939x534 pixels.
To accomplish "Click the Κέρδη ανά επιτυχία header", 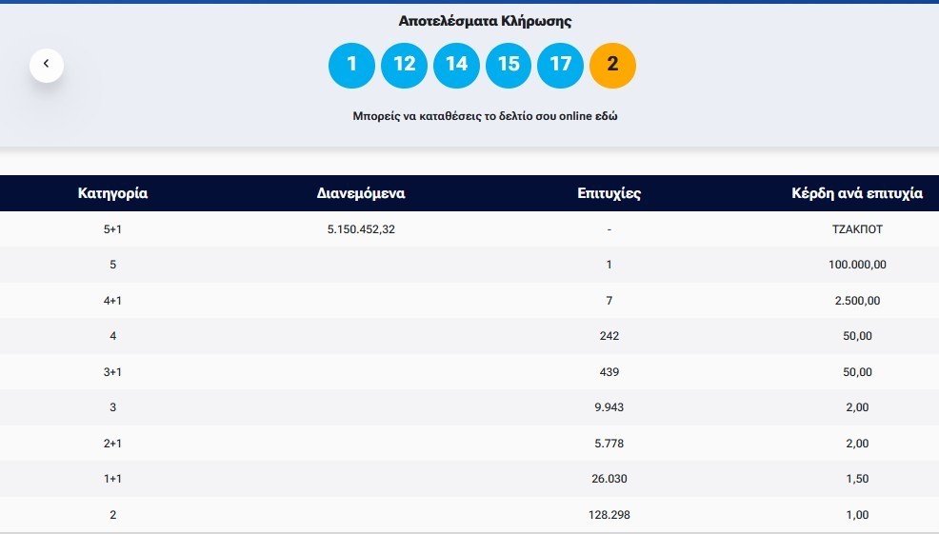I will coord(856,193).
